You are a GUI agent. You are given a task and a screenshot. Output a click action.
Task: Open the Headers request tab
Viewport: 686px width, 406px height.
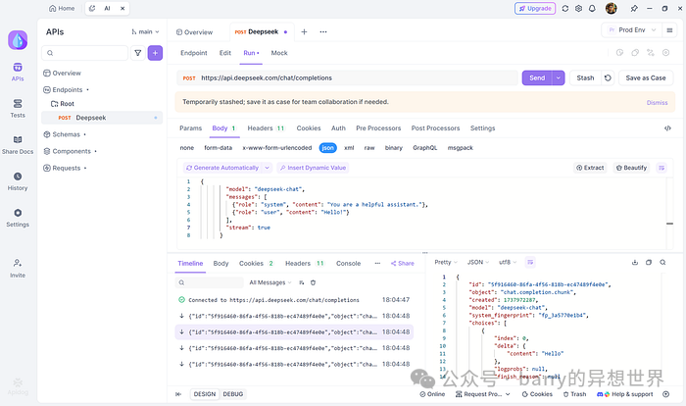pos(266,128)
